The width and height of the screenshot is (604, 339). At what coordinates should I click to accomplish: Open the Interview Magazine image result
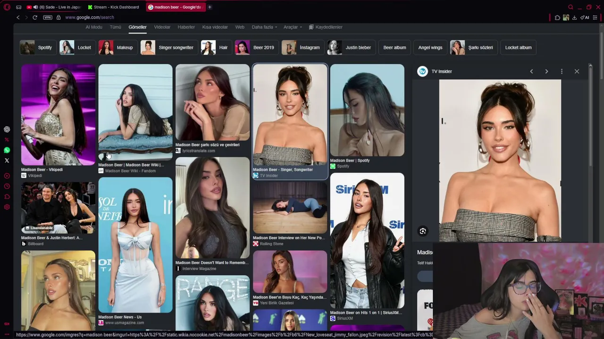(x=212, y=208)
